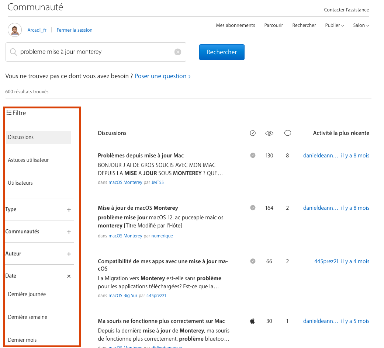
Task: Click Activité la plus récente column header
Action: [341, 133]
